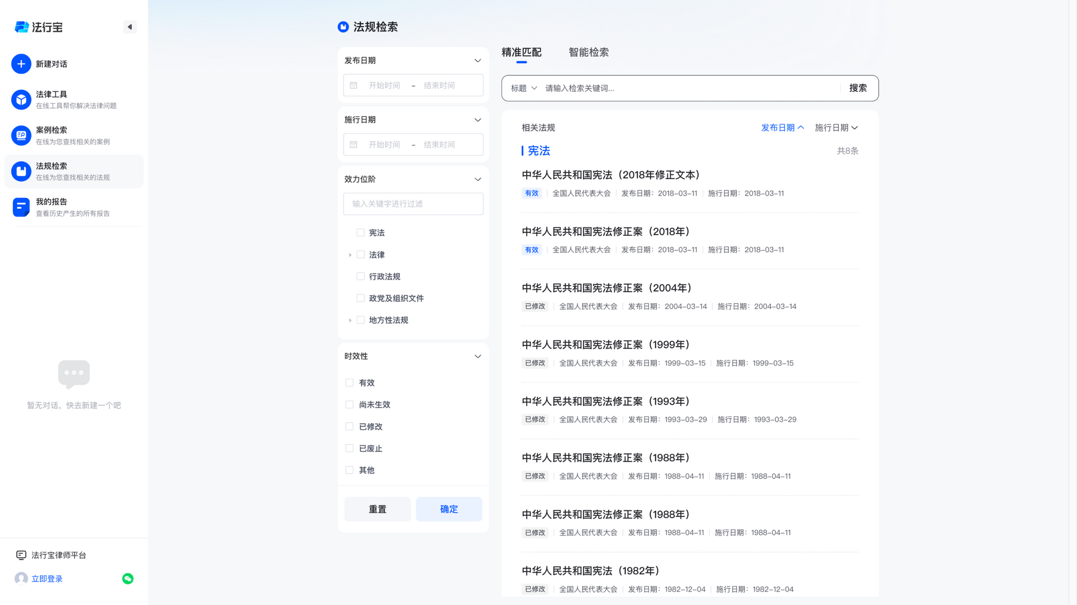Sort results by 施行日期
Viewport: 1077px width, 605px height.
coord(836,128)
